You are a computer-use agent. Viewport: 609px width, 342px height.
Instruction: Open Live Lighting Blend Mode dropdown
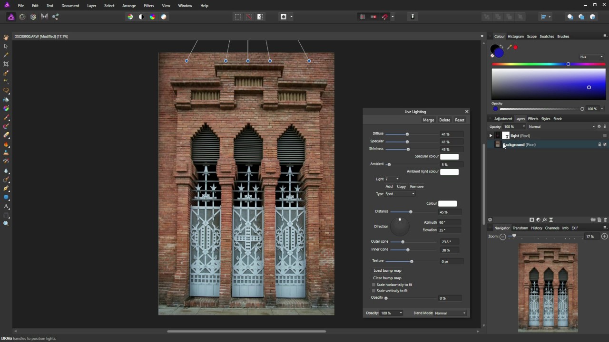(x=450, y=313)
